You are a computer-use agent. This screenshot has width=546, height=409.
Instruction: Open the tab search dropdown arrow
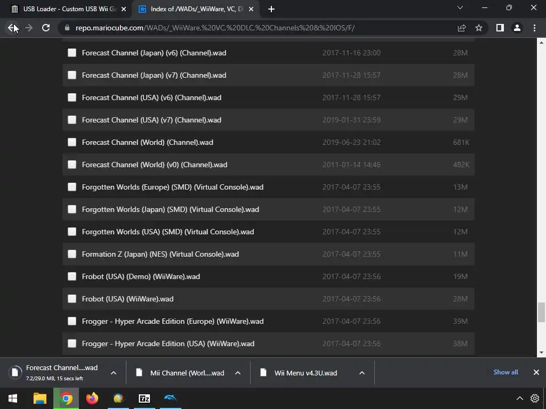(x=460, y=7)
